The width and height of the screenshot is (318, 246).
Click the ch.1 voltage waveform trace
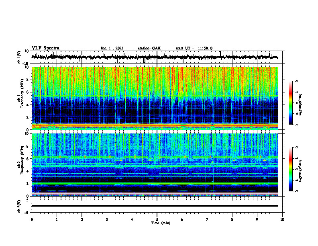pyautogui.click(x=155, y=57)
